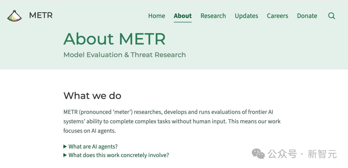
Task: Click the WeChat watermark bubble icon
Action: coord(258,154)
